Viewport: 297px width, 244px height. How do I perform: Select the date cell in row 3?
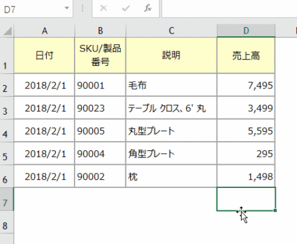[44, 107]
